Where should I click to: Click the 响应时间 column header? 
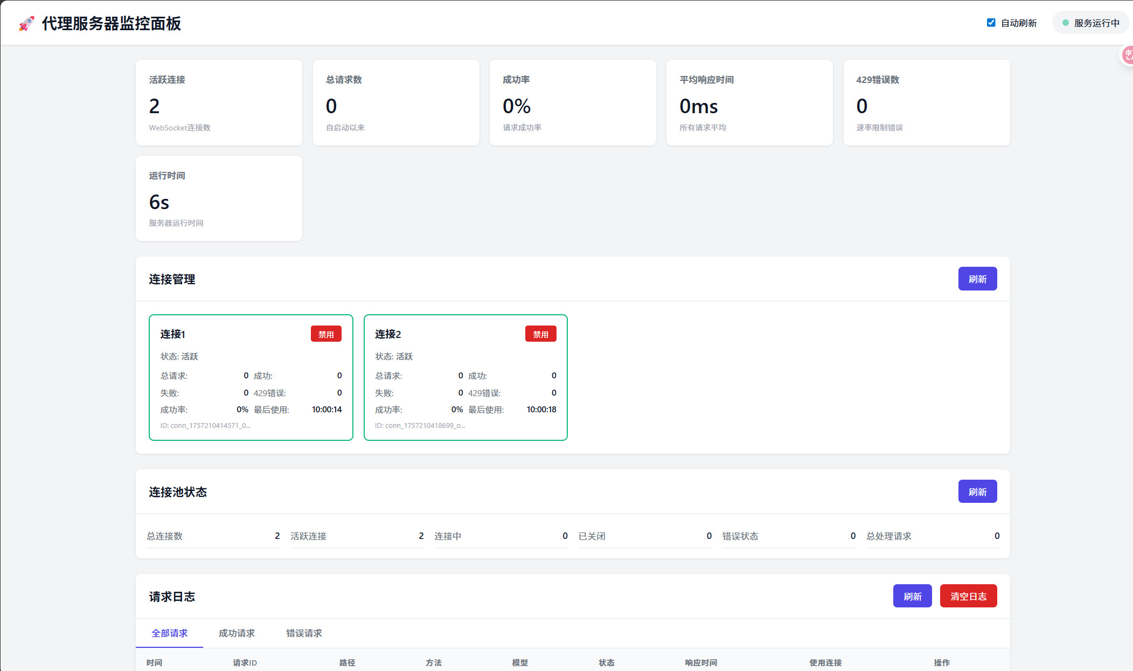pyautogui.click(x=700, y=662)
